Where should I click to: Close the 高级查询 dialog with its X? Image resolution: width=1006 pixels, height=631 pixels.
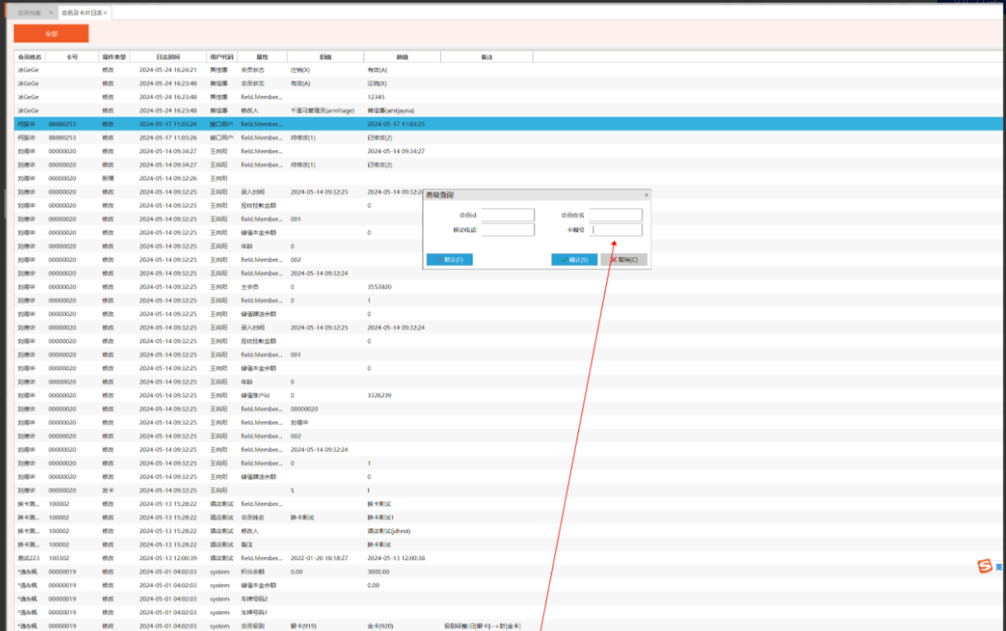point(646,195)
